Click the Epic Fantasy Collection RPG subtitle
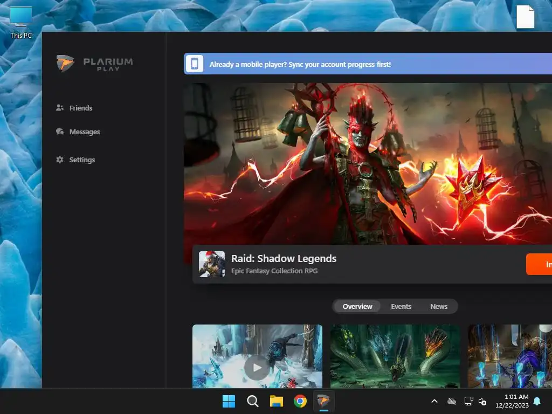The width and height of the screenshot is (552, 414). tap(274, 271)
